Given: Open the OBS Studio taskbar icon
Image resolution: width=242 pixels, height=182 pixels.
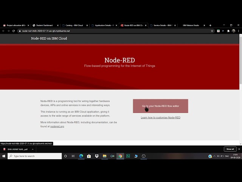Looking at the screenshot, I should click(144, 156).
